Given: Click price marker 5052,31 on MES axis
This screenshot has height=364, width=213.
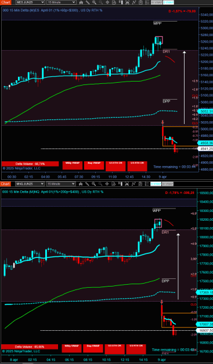Looking at the screenshot, I should 205,112.
